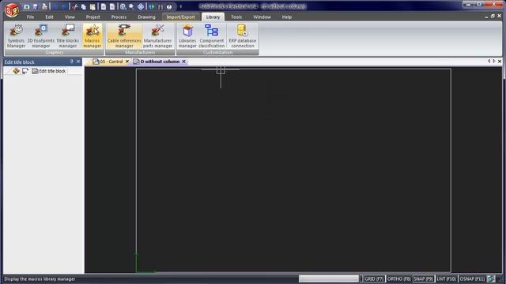This screenshot has height=284, width=506.
Task: Click the save icon in quick access toolbar
Action: (36, 6)
